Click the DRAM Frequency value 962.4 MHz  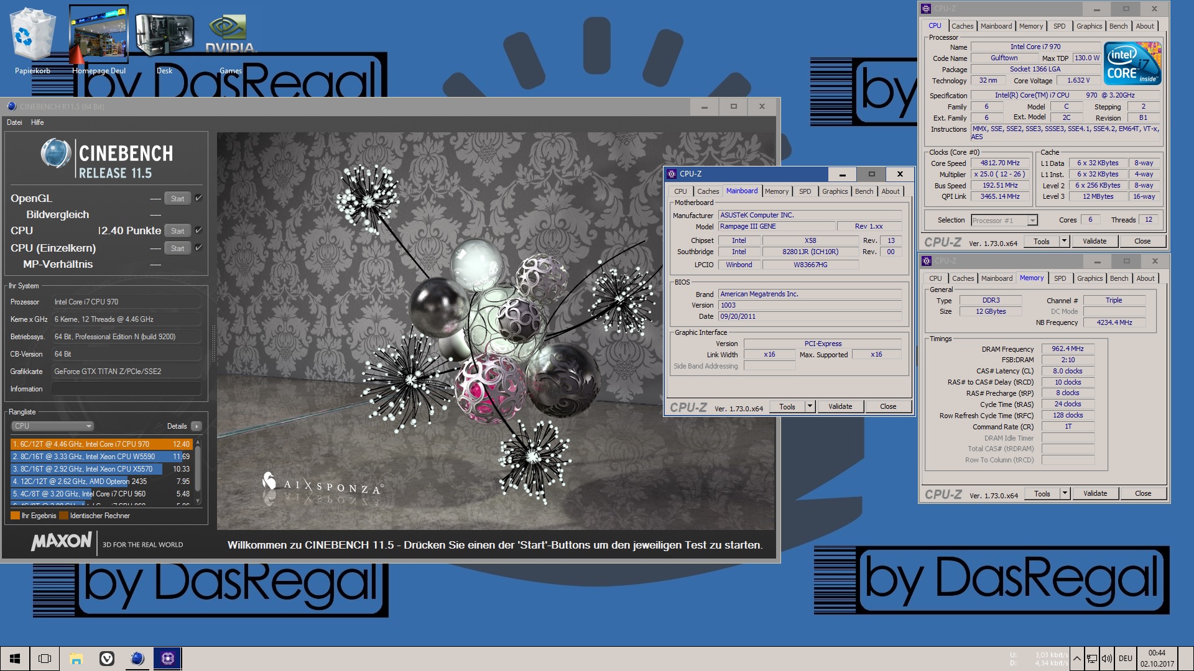1068,349
